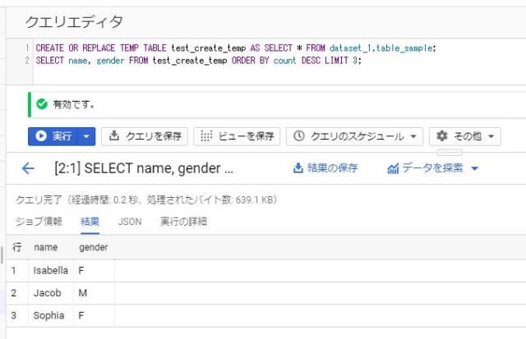
Task: Click the download icon beside 結果の保存
Action: [298, 168]
